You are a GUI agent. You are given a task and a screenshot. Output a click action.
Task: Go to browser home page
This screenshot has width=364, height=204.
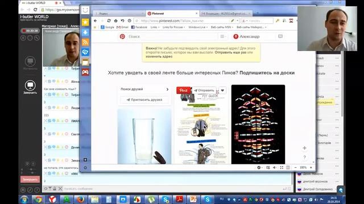(116, 21)
